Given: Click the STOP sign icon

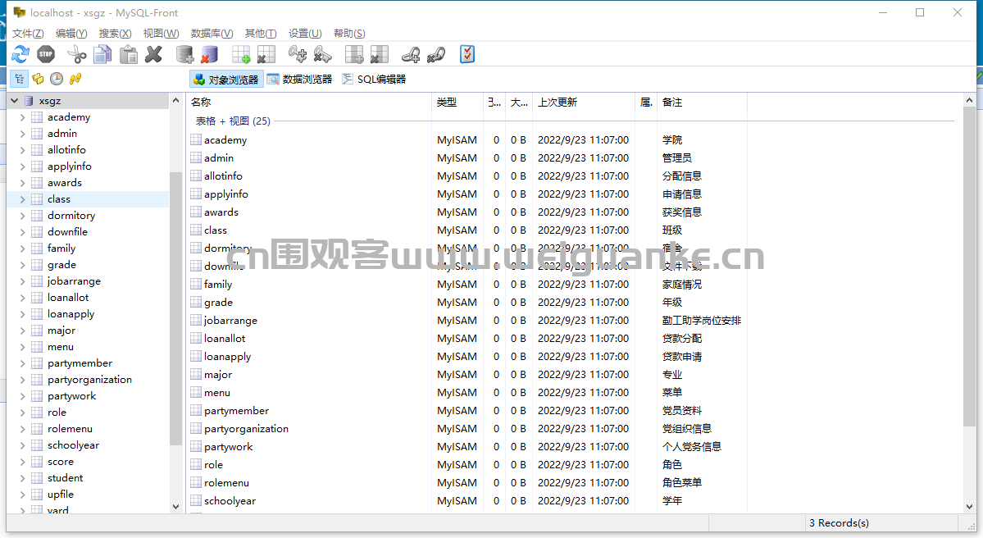Looking at the screenshot, I should pyautogui.click(x=46, y=55).
